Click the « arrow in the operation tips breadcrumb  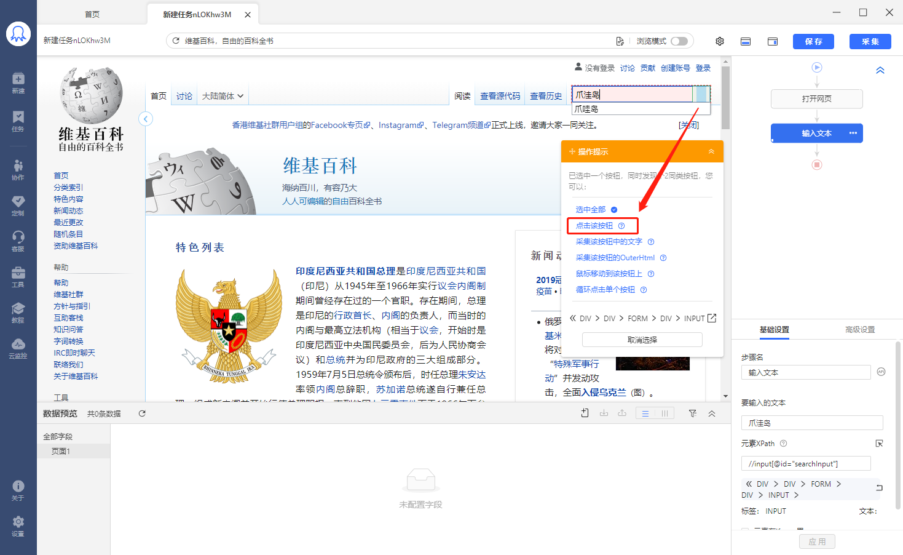[573, 318]
